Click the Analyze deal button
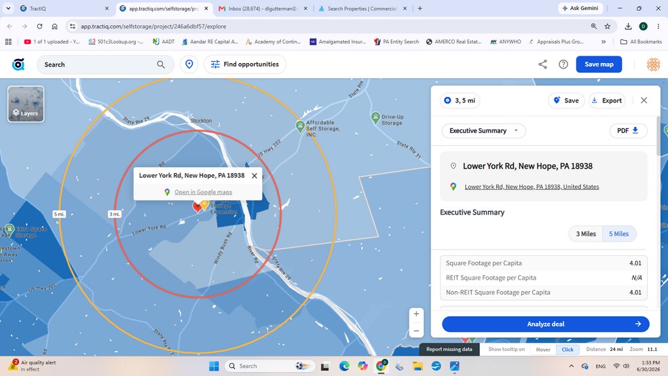Image resolution: width=668 pixels, height=376 pixels. (x=545, y=324)
